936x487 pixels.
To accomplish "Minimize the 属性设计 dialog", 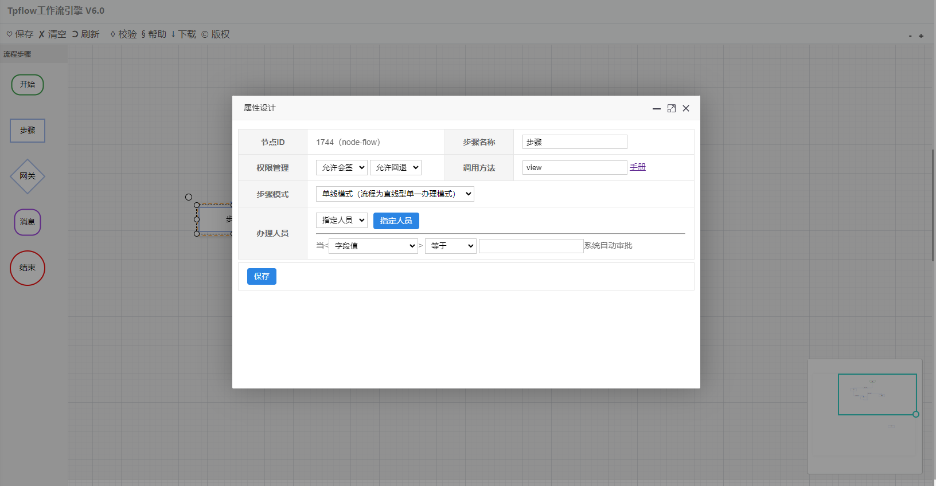I will click(657, 108).
